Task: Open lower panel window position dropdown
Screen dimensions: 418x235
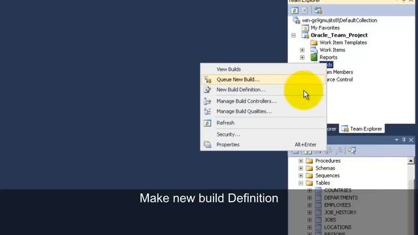Action: pyautogui.click(x=396, y=140)
